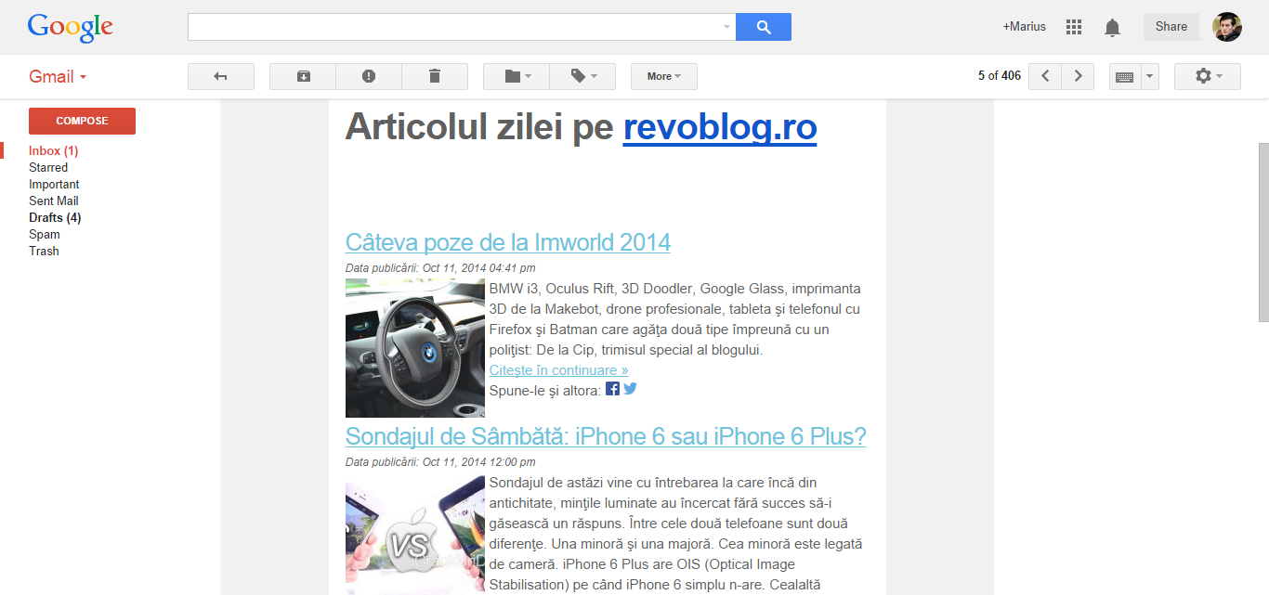Open the Spam folder
This screenshot has height=595, width=1269.
(45, 234)
